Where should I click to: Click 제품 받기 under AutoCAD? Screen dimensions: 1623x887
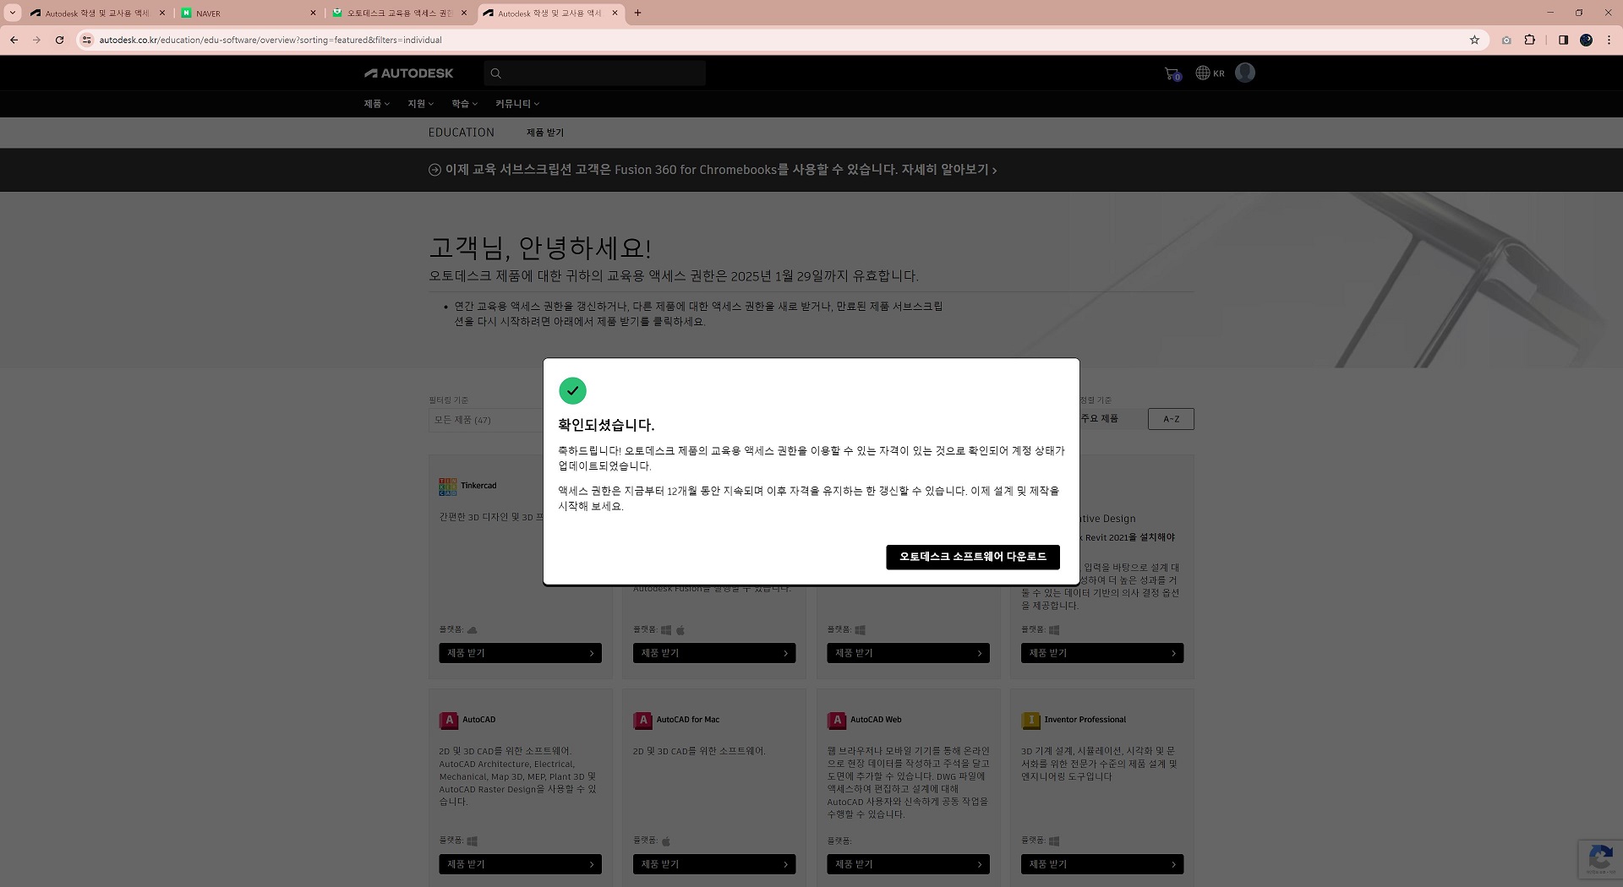520,864
